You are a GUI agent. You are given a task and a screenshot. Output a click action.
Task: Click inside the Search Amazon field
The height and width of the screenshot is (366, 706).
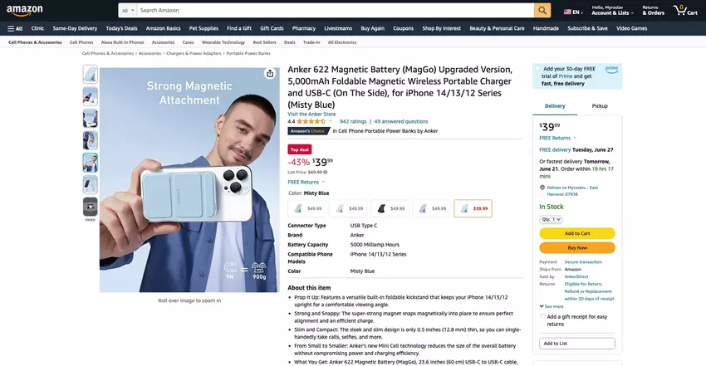[x=336, y=10]
